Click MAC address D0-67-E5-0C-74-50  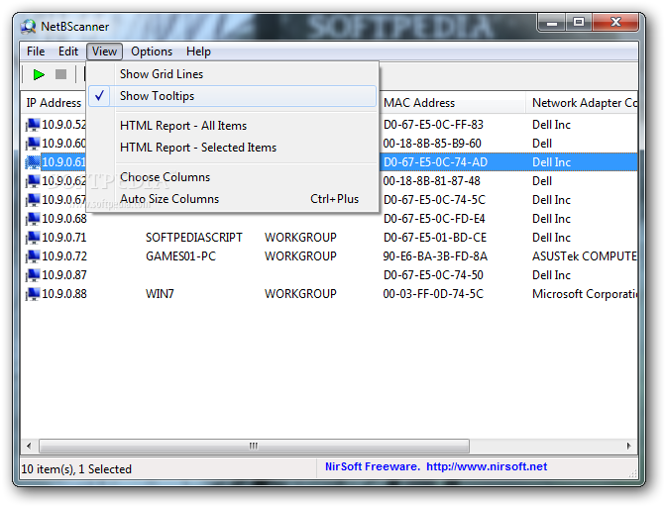click(433, 275)
